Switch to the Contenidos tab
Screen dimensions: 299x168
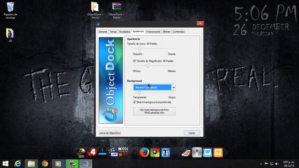coord(178,32)
